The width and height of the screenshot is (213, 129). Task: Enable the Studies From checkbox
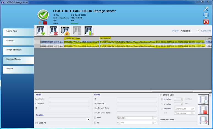pos(95,118)
